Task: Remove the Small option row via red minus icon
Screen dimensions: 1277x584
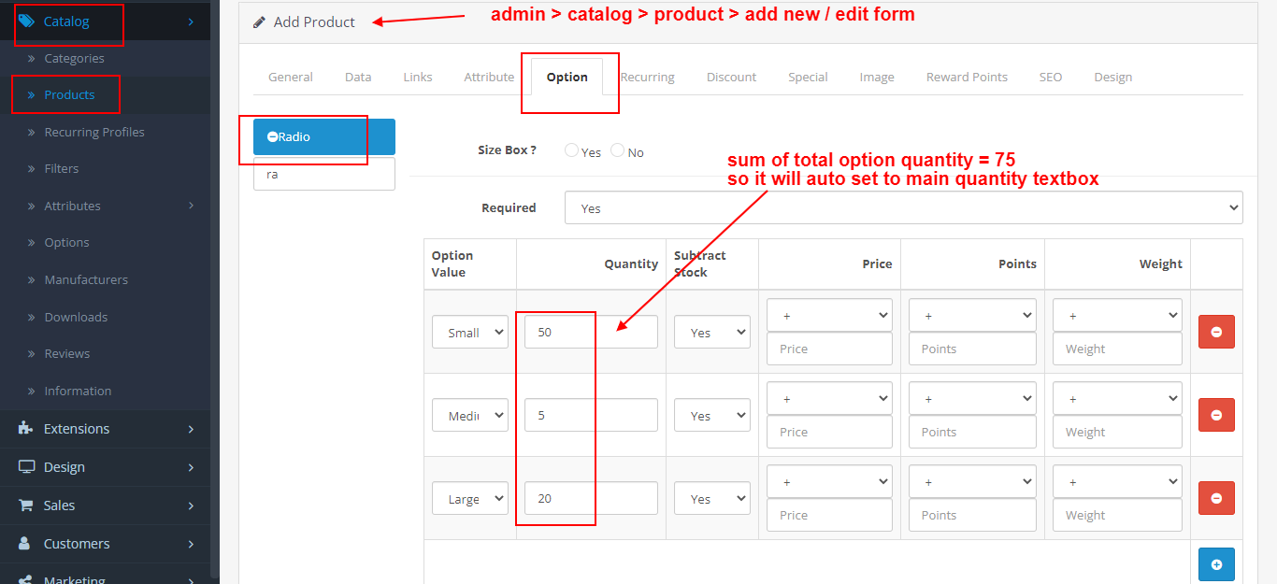Action: [x=1216, y=331]
